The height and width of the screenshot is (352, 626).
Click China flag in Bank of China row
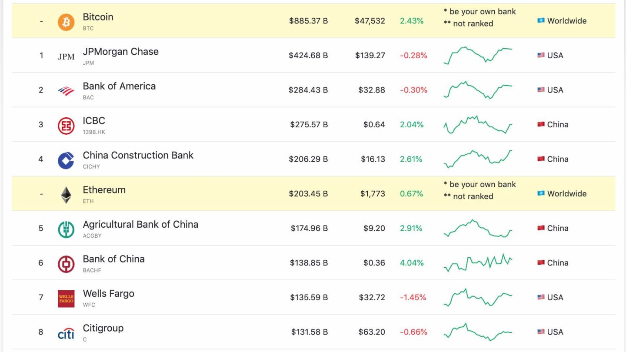(x=541, y=262)
